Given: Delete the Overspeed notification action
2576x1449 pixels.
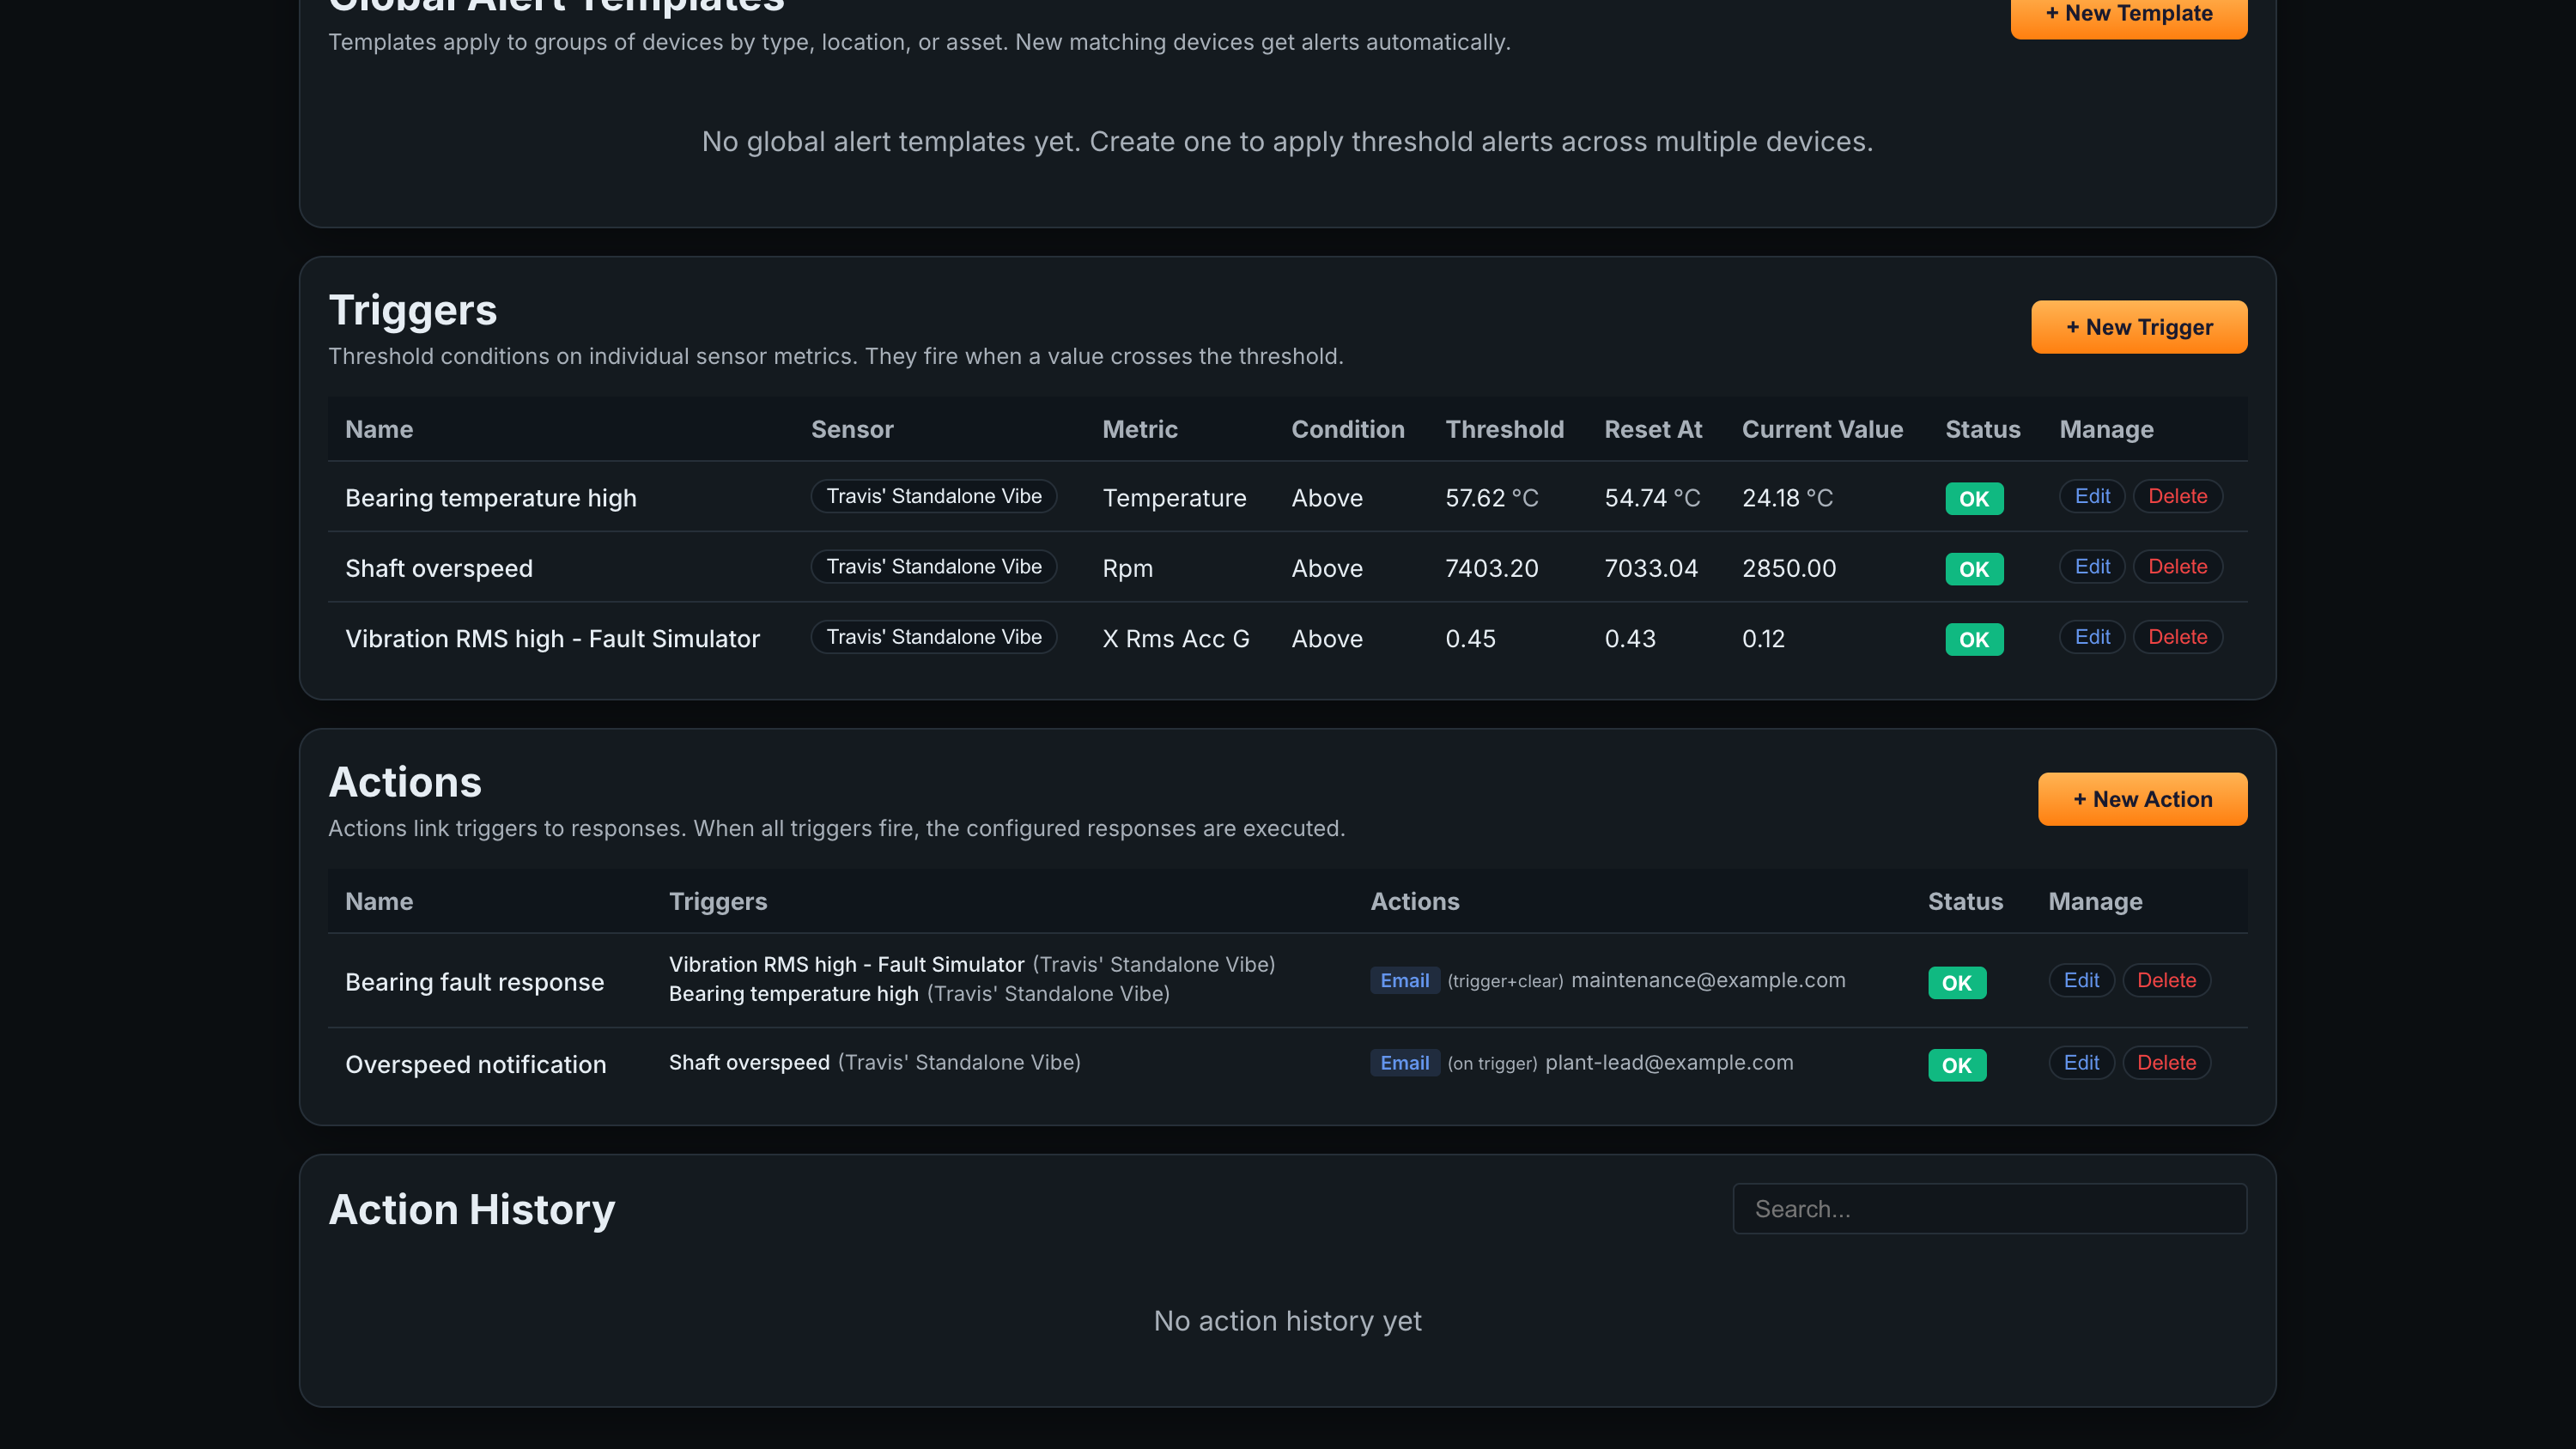Looking at the screenshot, I should (2166, 1062).
